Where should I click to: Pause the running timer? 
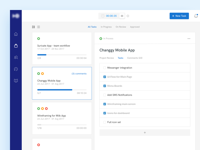(122, 16)
